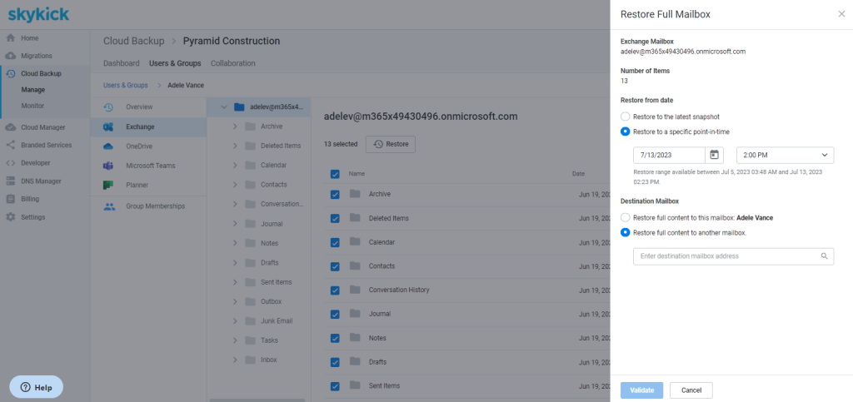Uncheck the Archive row checkbox
Image resolution: width=853 pixels, height=402 pixels.
(335, 195)
